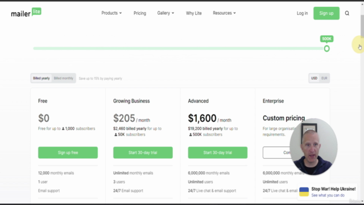The height and width of the screenshot is (205, 364).
Task: Click Custom pricing text
Action: pyautogui.click(x=284, y=118)
